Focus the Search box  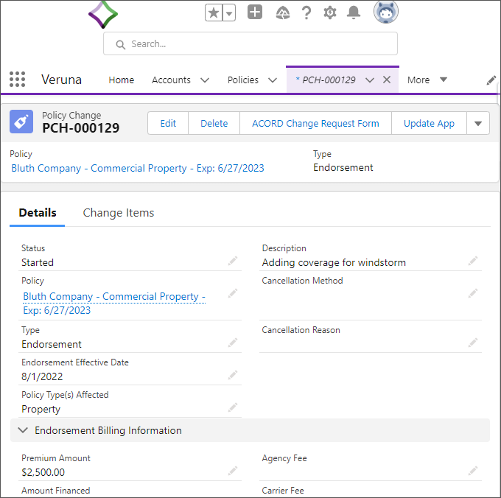(251, 43)
